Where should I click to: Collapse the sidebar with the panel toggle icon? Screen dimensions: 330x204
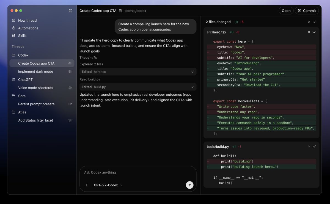(70, 10)
